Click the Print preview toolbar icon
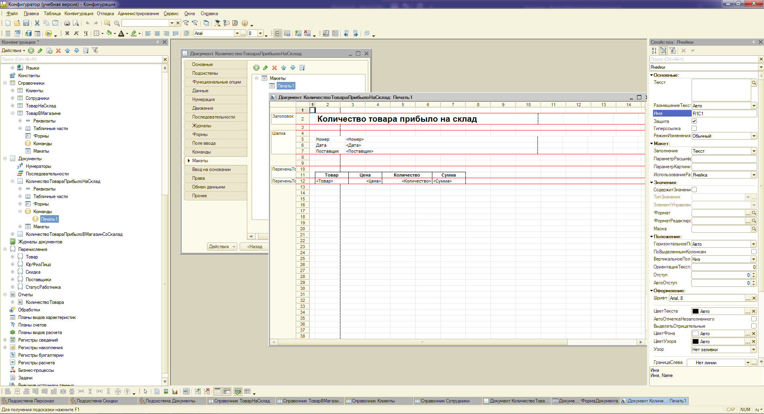 click(76, 23)
